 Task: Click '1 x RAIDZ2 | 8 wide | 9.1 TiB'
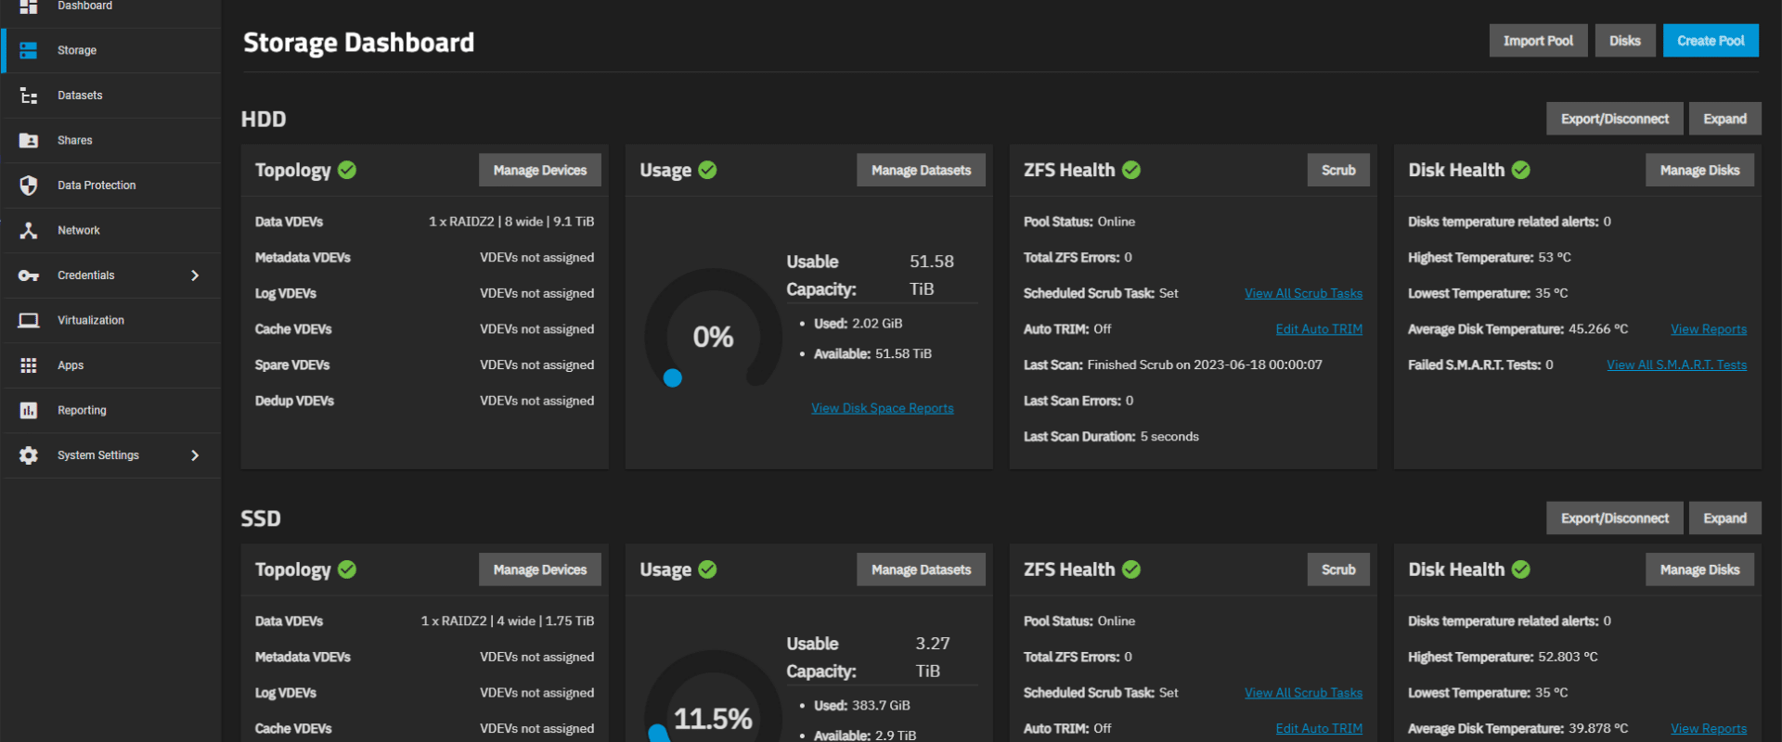click(511, 222)
